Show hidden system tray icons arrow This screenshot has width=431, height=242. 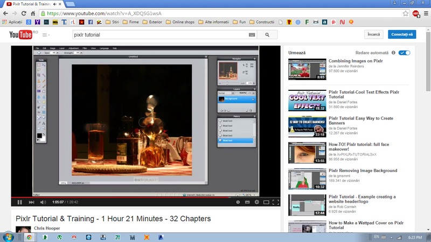(392, 237)
